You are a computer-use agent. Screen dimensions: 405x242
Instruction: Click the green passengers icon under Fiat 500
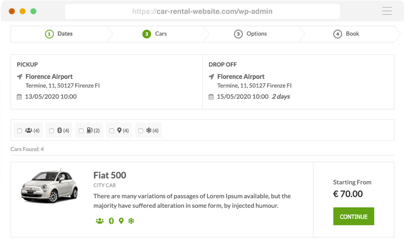click(x=99, y=221)
